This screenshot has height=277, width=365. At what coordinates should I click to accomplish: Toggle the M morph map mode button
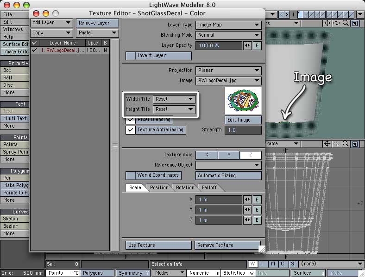click(x=272, y=264)
